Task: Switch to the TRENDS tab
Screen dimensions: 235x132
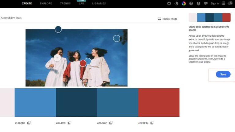Action: coord(65,3)
